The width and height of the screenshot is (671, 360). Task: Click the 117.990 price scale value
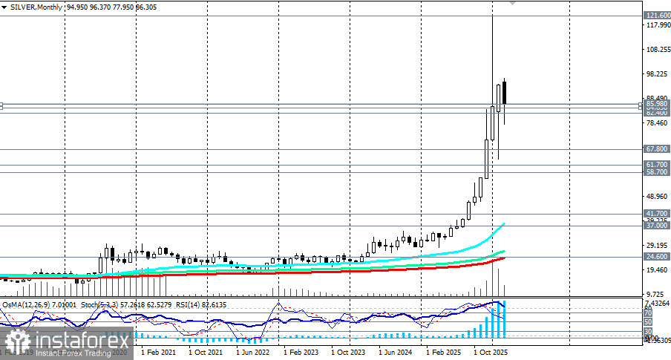tap(658, 25)
